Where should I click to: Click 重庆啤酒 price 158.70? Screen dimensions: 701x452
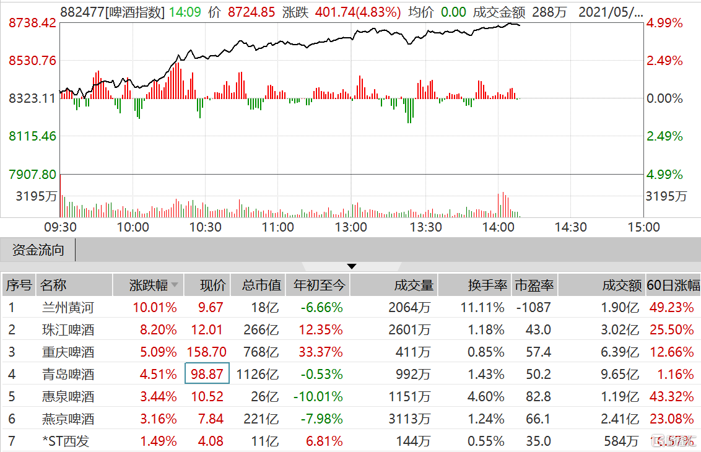(x=207, y=352)
